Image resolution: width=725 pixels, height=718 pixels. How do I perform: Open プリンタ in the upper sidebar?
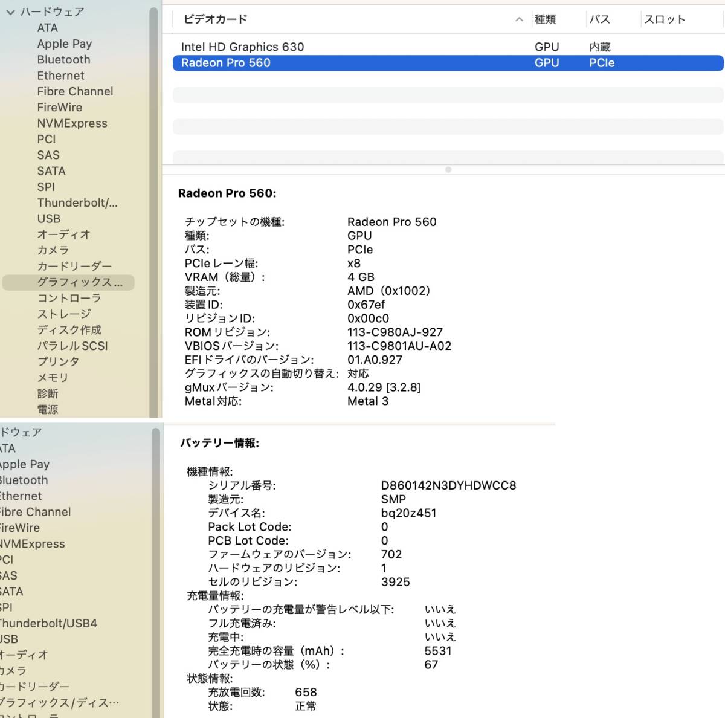click(58, 361)
